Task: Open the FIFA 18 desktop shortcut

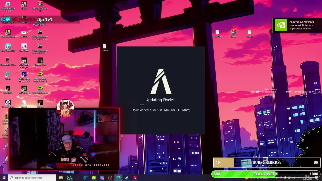Action: (24, 6)
